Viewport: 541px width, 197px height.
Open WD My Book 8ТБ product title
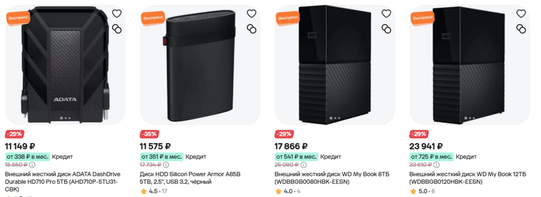[332, 178]
